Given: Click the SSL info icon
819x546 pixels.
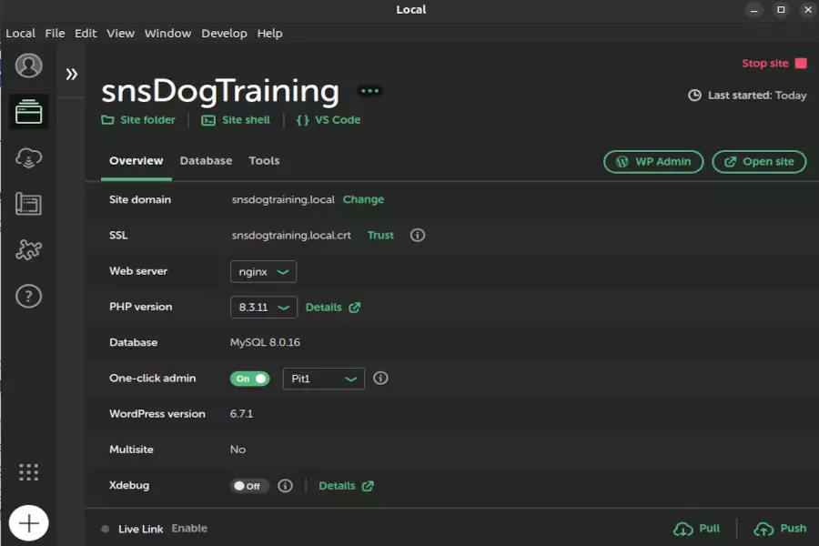Looking at the screenshot, I should [418, 235].
